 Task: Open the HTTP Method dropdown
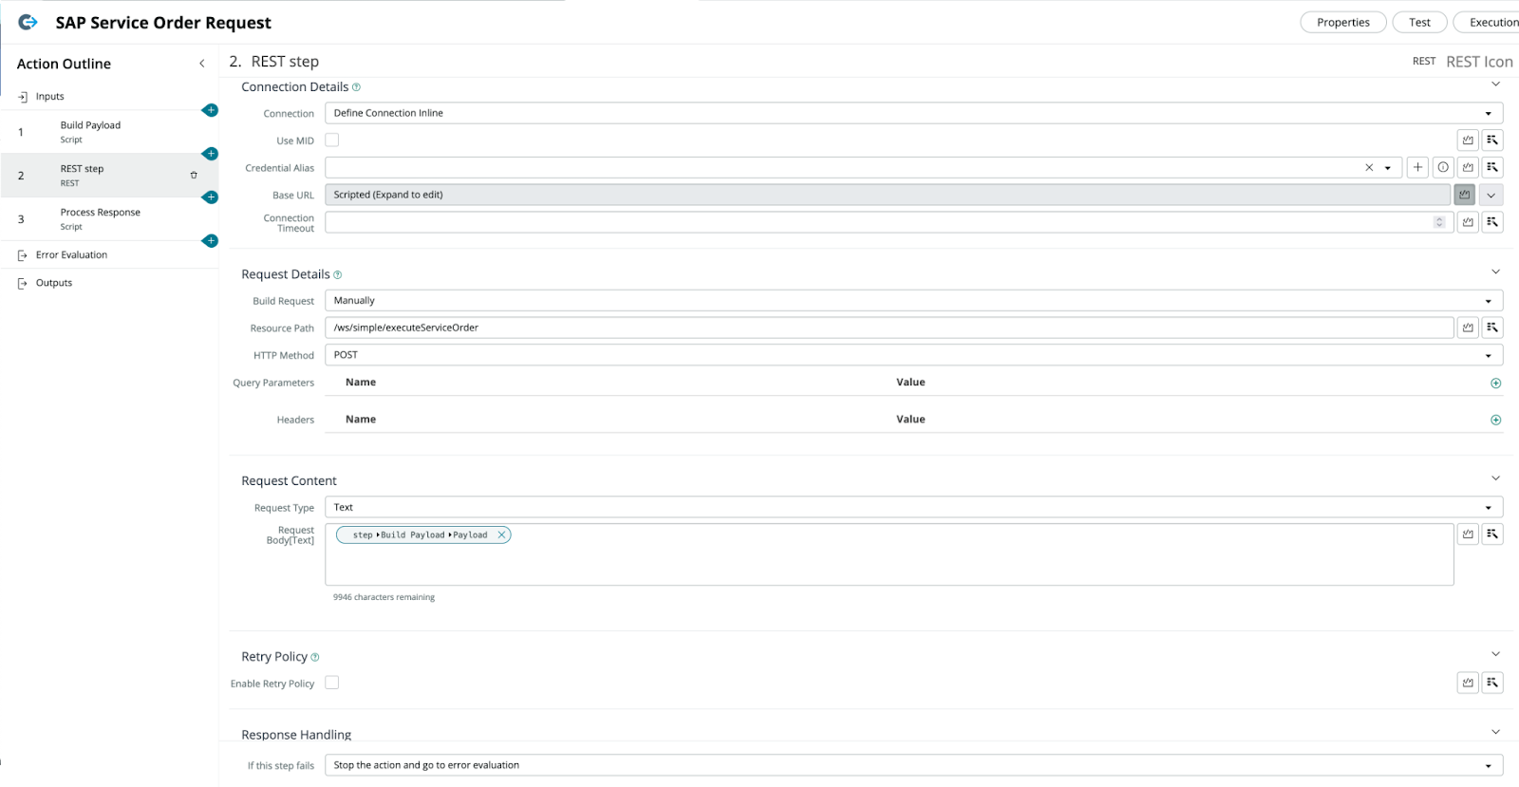click(x=913, y=355)
